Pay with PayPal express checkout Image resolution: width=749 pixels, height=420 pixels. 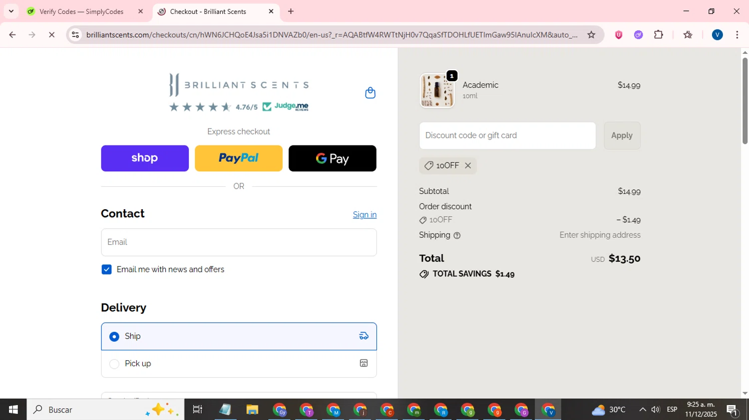point(239,158)
